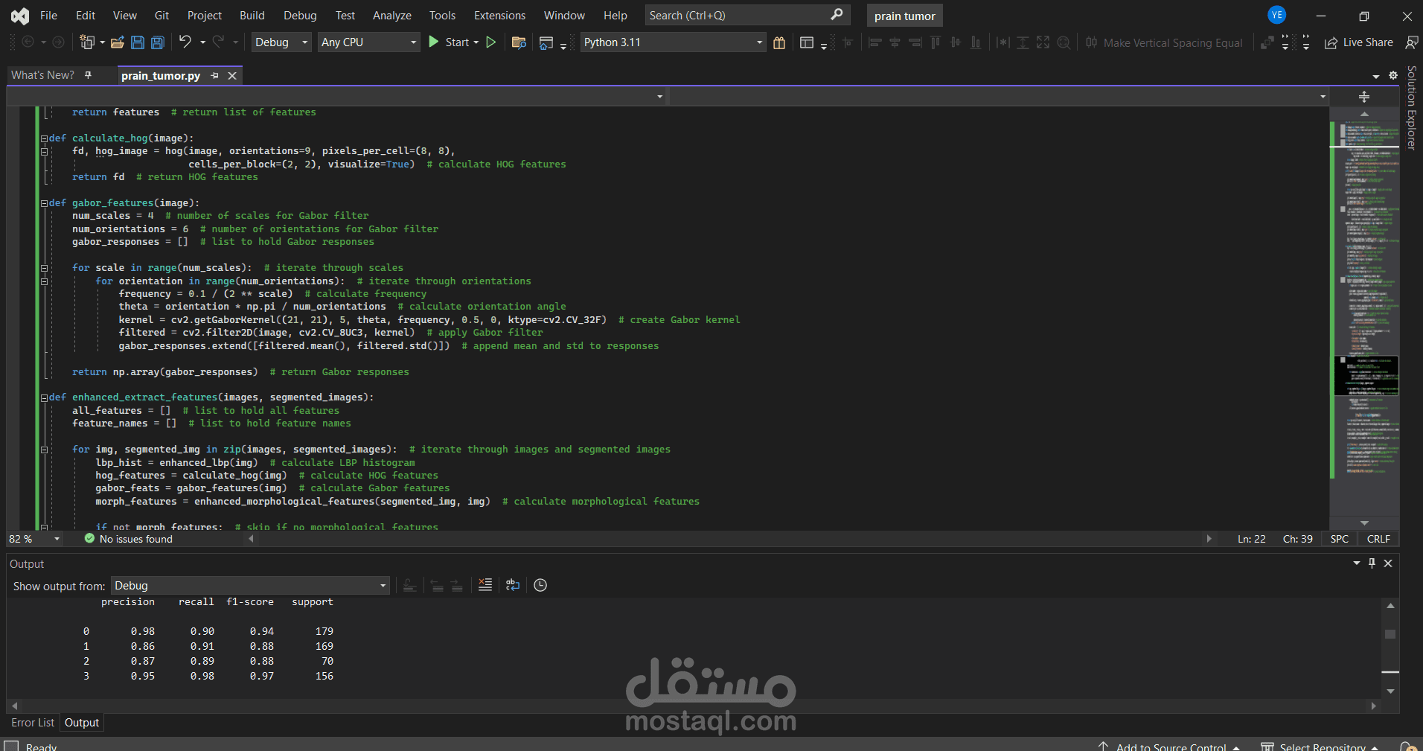
Task: Open the Find in Files icon
Action: [519, 42]
